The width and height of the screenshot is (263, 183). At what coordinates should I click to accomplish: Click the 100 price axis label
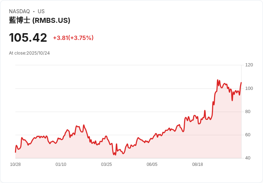pyautogui.click(x=249, y=88)
